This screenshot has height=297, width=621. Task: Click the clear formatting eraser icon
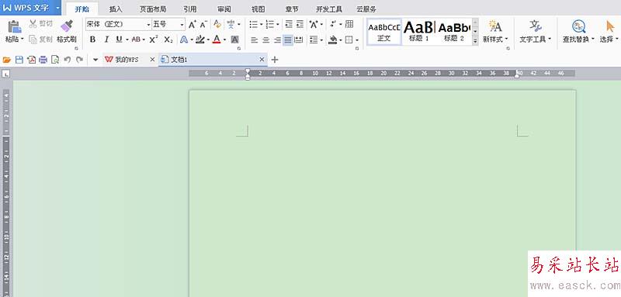[x=217, y=25]
